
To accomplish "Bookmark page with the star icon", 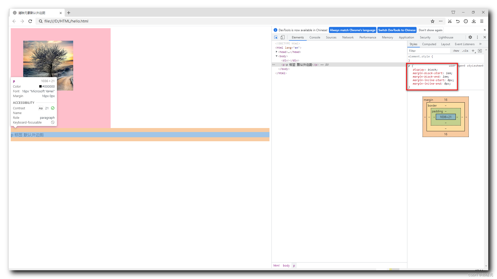I will 433,21.
